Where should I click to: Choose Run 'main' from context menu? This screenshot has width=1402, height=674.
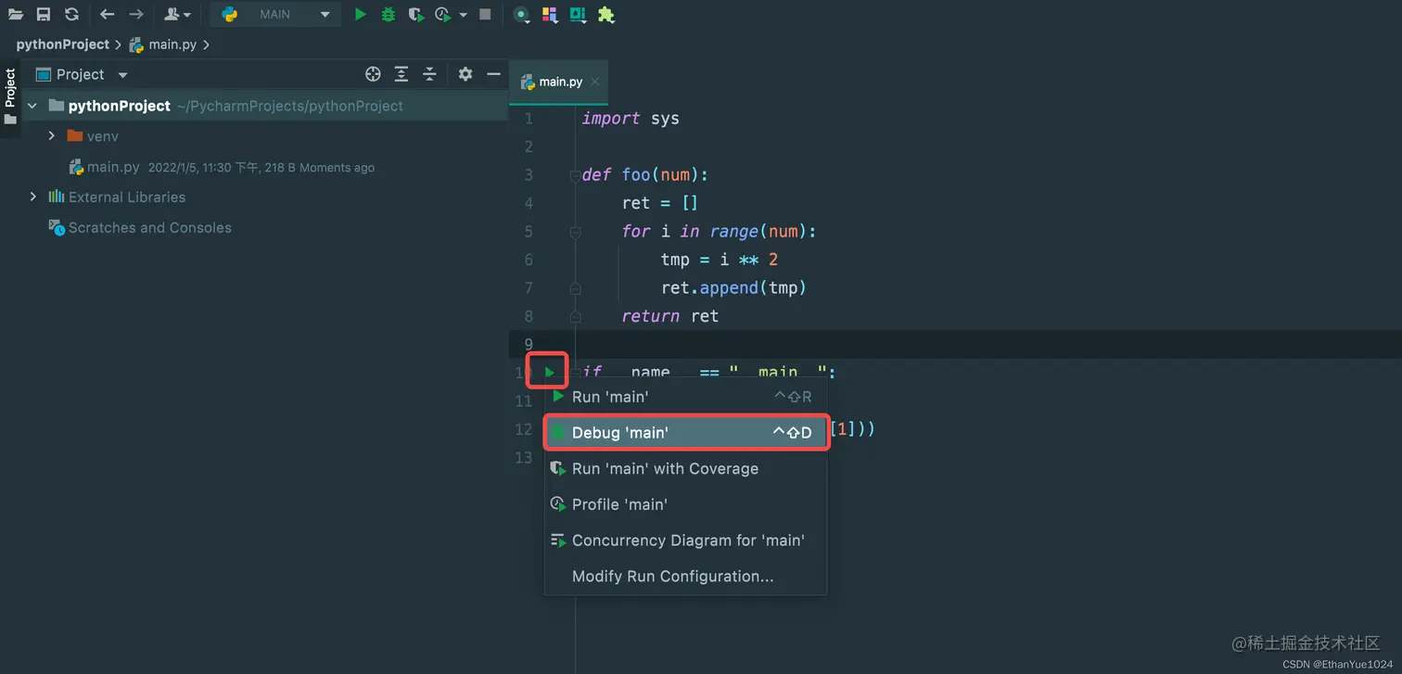click(685, 397)
